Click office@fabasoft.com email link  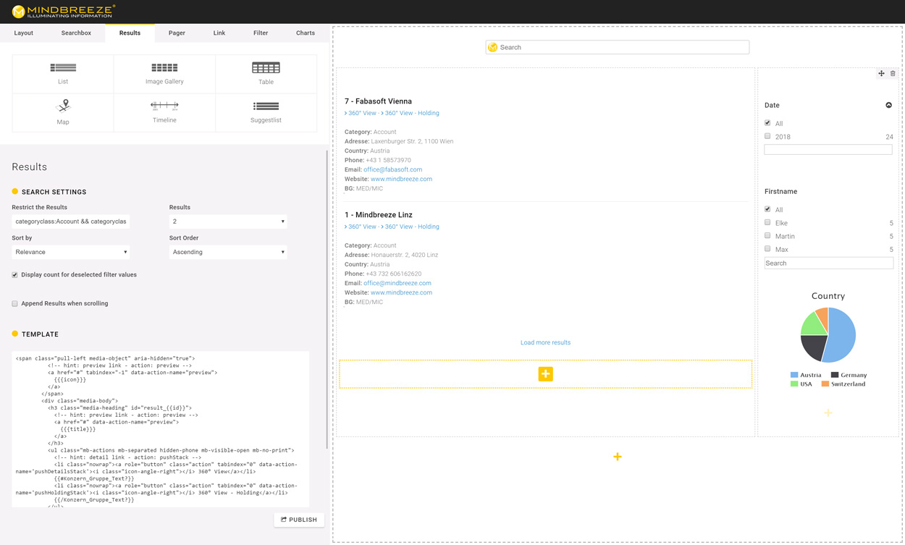[392, 169]
